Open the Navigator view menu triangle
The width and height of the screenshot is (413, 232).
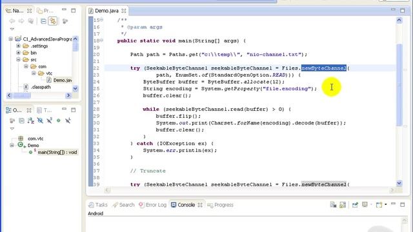12,29
